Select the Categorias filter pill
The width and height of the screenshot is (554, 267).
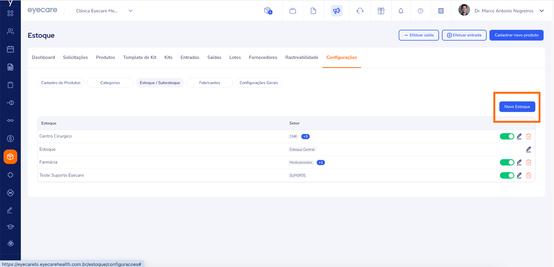(110, 83)
